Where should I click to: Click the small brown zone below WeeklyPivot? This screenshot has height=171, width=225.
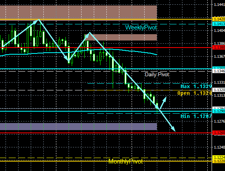pyautogui.click(x=121, y=37)
